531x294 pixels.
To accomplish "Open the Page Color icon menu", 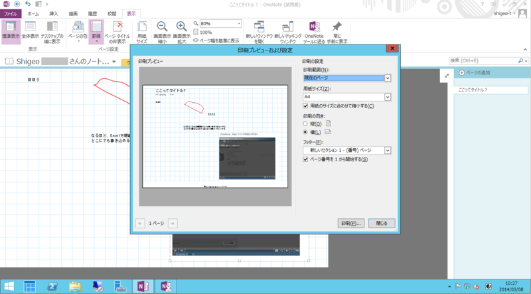I will (x=78, y=32).
